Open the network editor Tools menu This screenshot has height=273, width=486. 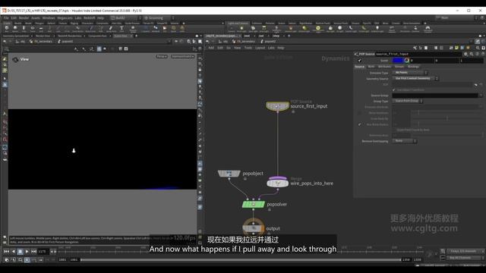[x=248, y=48]
